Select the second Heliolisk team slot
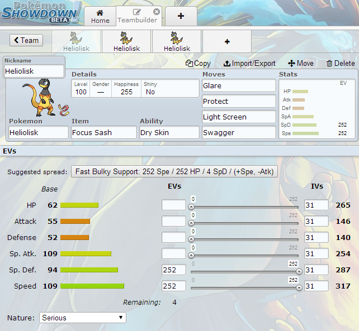 126,42
